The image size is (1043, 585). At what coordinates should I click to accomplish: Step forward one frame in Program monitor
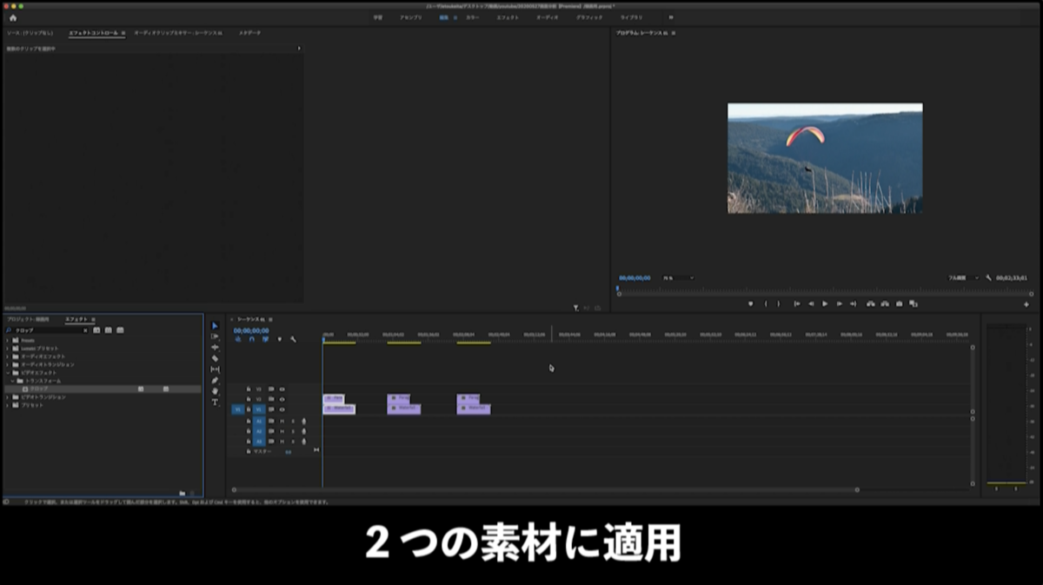click(x=839, y=304)
